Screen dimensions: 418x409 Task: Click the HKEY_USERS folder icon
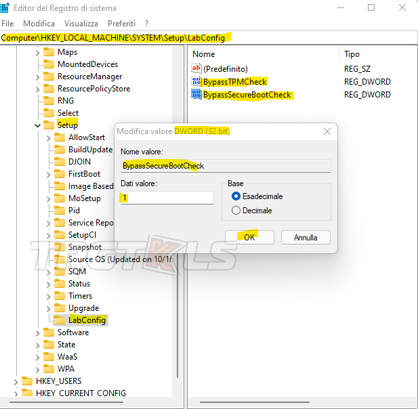coord(27,381)
